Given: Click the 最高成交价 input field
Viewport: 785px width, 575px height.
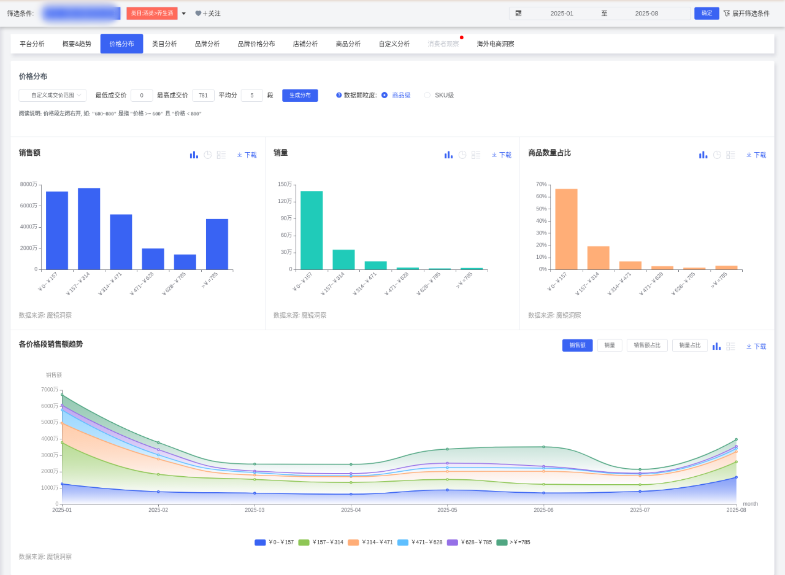Looking at the screenshot, I should coord(203,95).
